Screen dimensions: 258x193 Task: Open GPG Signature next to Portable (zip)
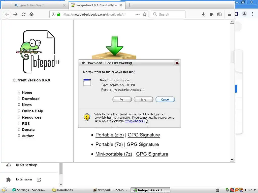tap(144, 135)
